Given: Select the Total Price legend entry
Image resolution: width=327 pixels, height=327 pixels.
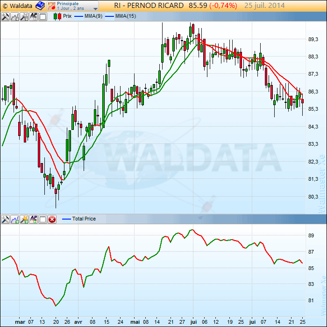Looking at the screenshot, I should [79, 219].
